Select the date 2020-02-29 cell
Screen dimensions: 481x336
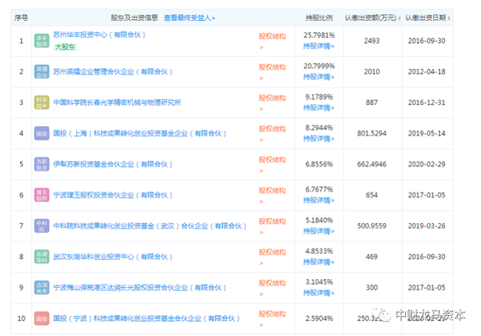click(x=427, y=164)
